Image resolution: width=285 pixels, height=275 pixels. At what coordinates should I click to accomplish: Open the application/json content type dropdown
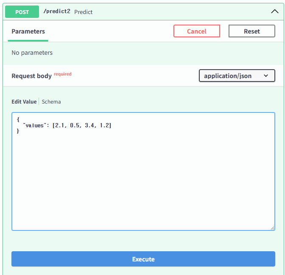pyautogui.click(x=237, y=76)
